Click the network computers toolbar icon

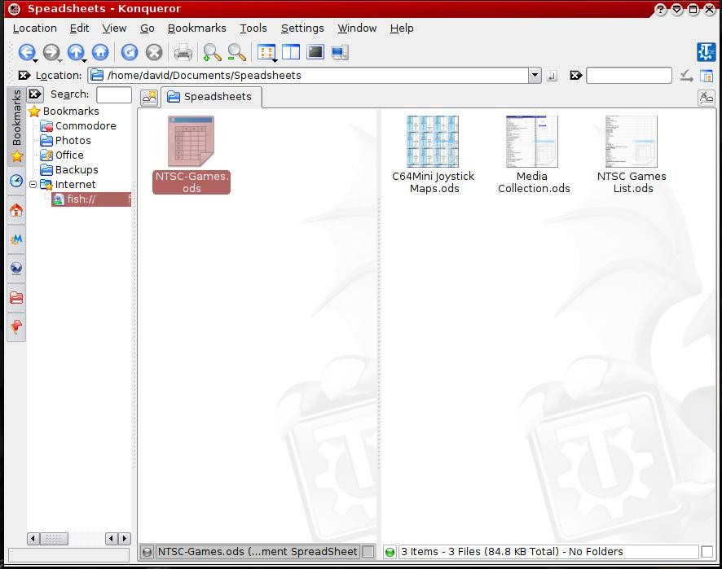pyautogui.click(x=340, y=52)
